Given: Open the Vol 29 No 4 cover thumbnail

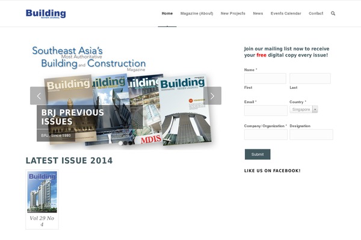Looking at the screenshot, I should [42, 192].
